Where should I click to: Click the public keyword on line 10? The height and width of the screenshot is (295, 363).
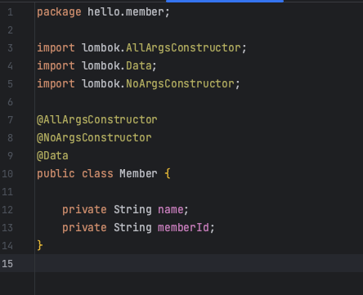[x=56, y=174]
